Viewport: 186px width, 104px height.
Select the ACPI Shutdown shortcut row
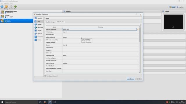92,32
